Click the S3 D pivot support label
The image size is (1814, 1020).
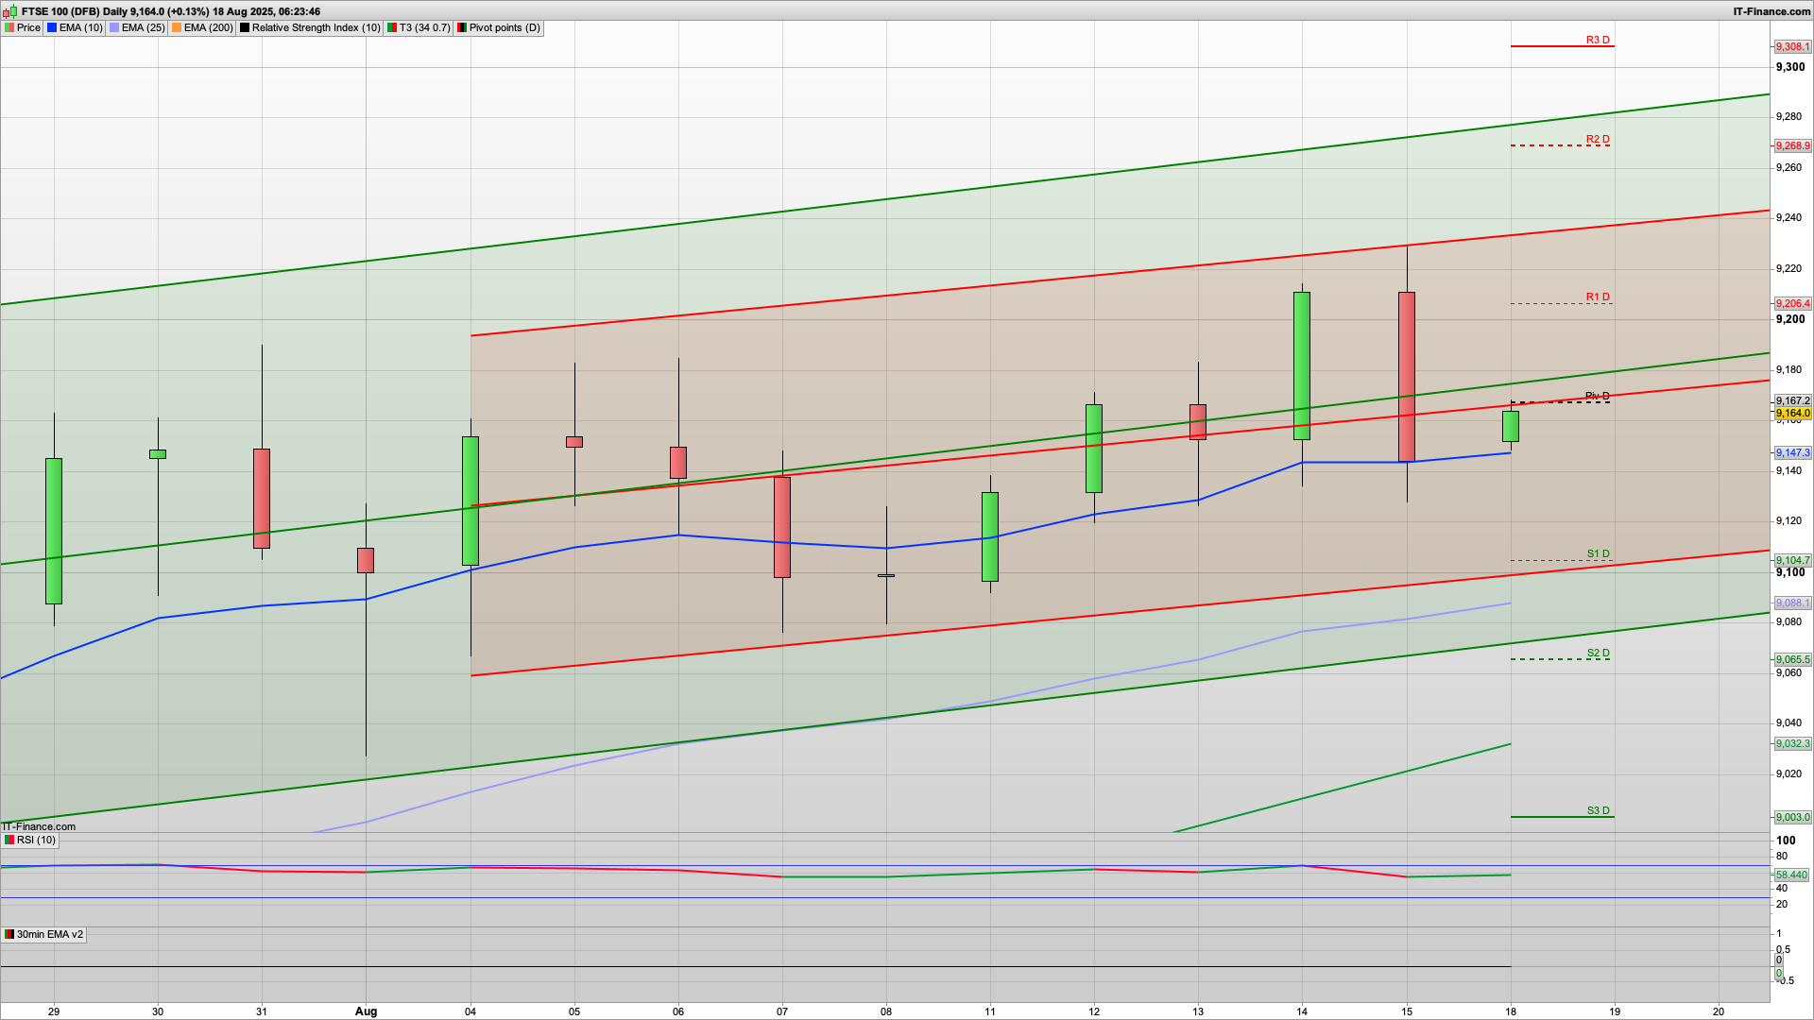[x=1598, y=810]
